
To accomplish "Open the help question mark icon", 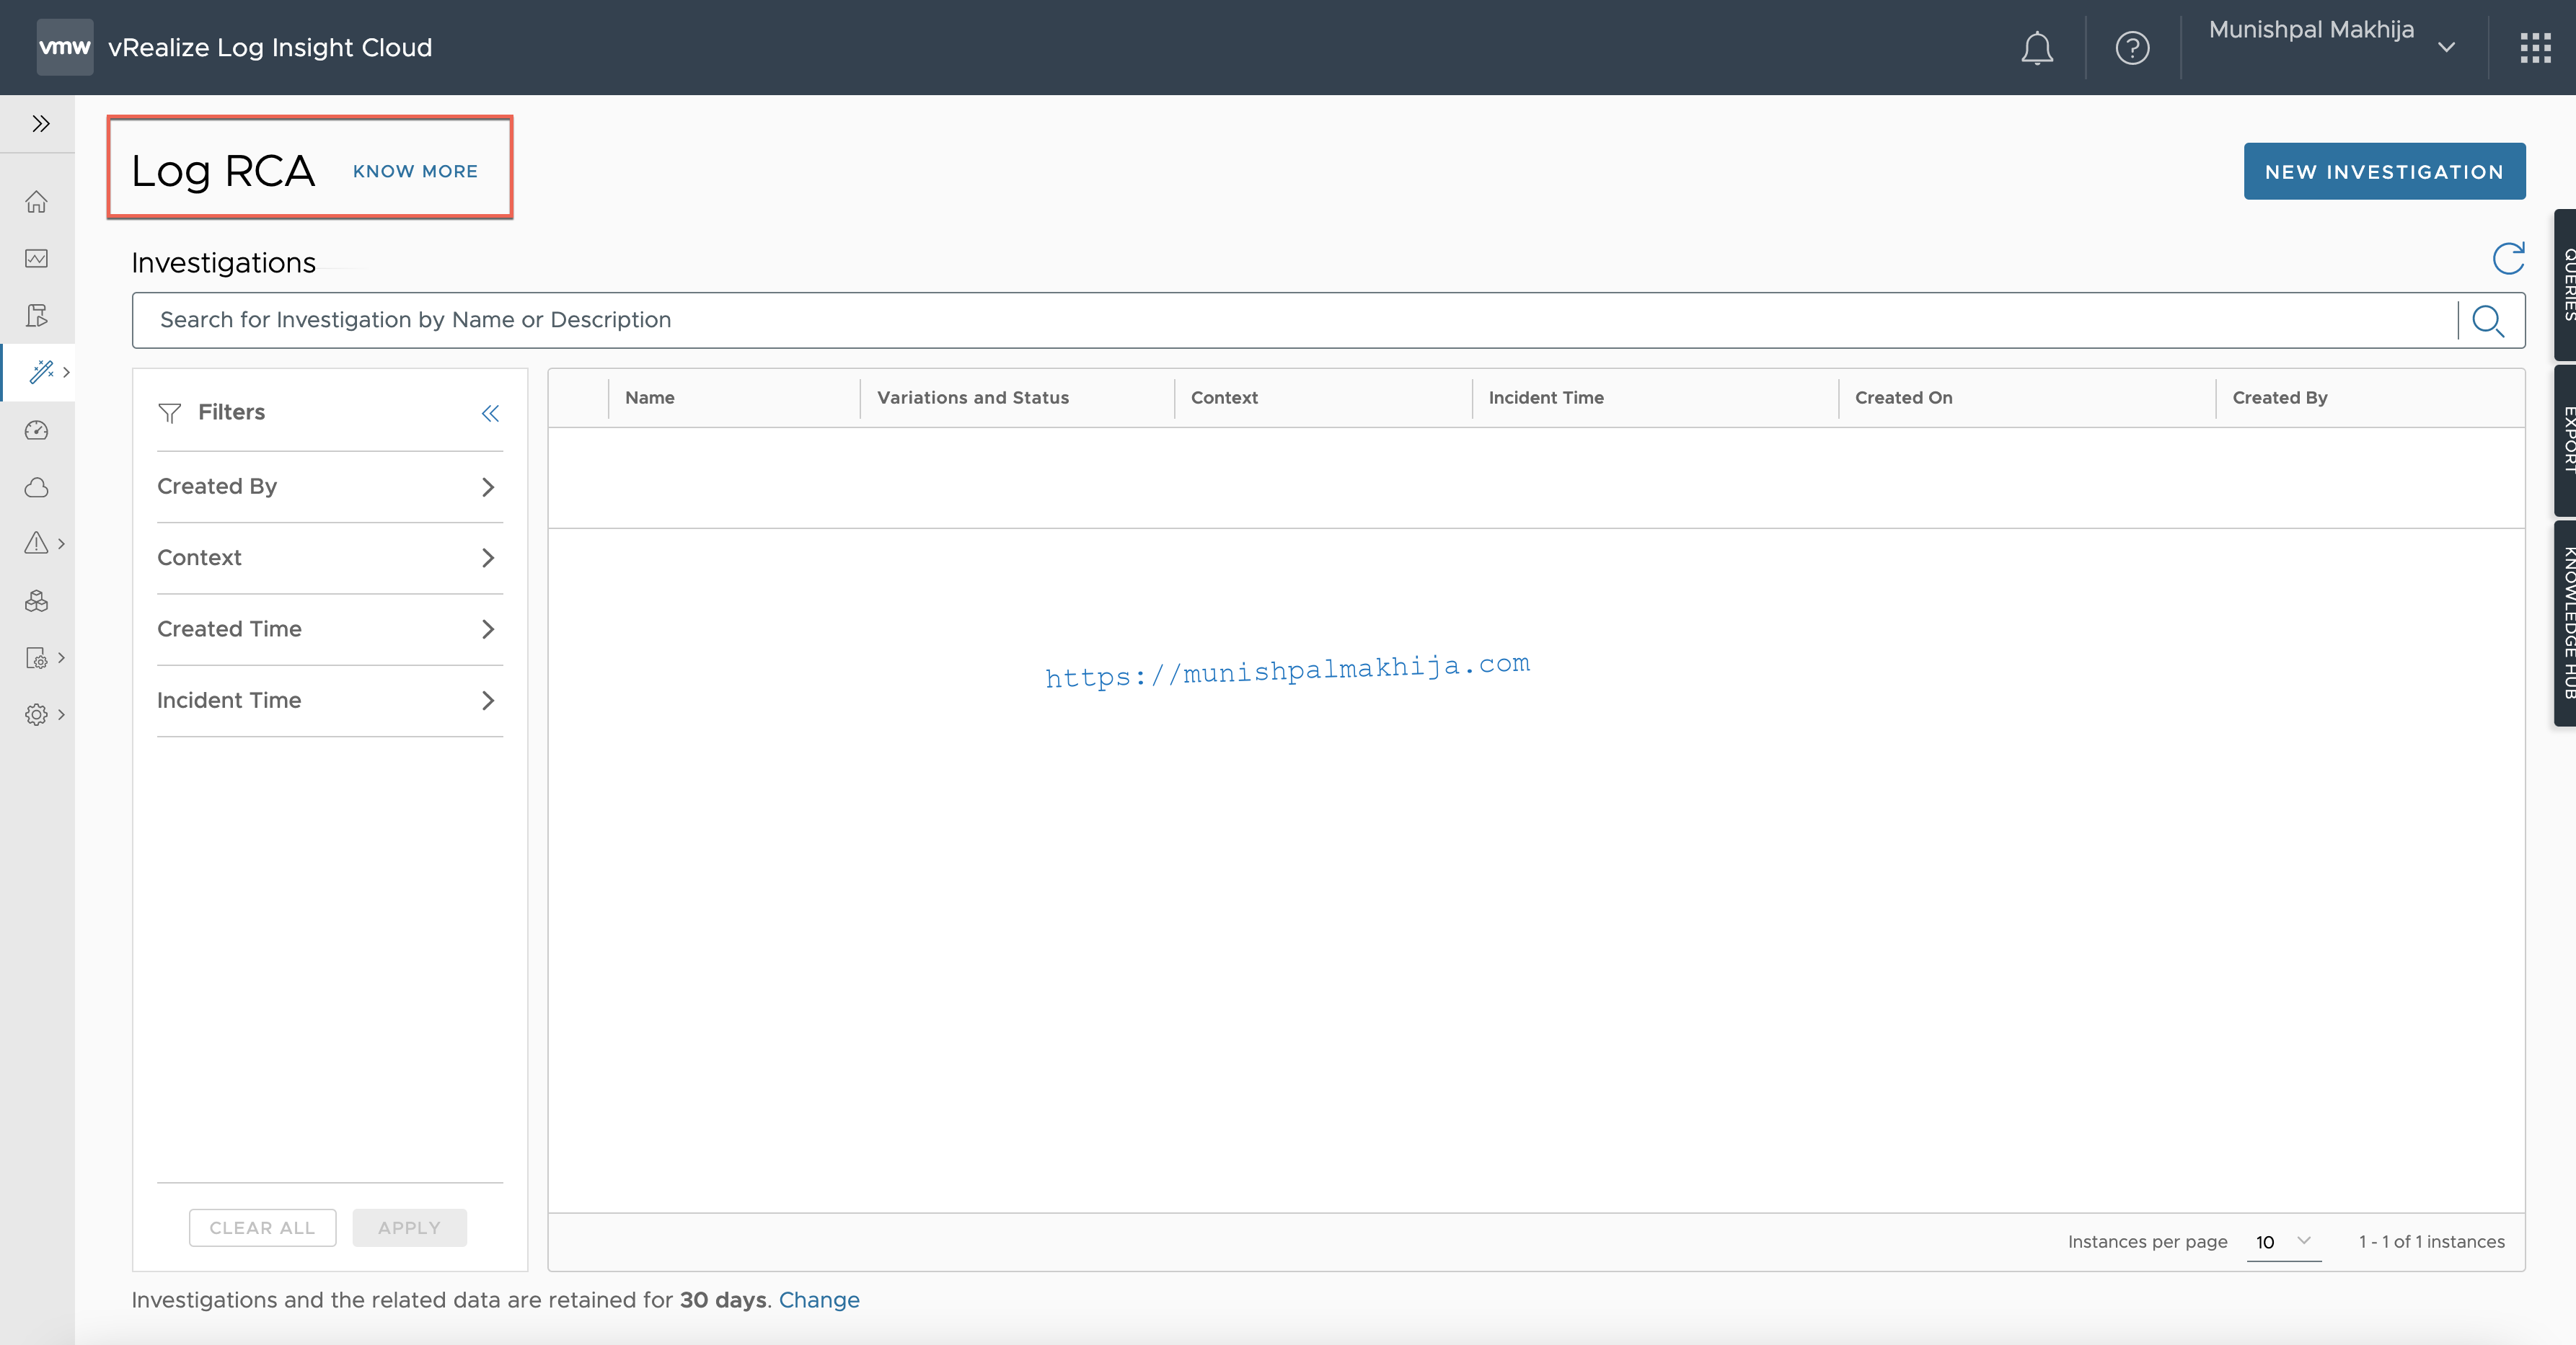I will (x=2132, y=48).
